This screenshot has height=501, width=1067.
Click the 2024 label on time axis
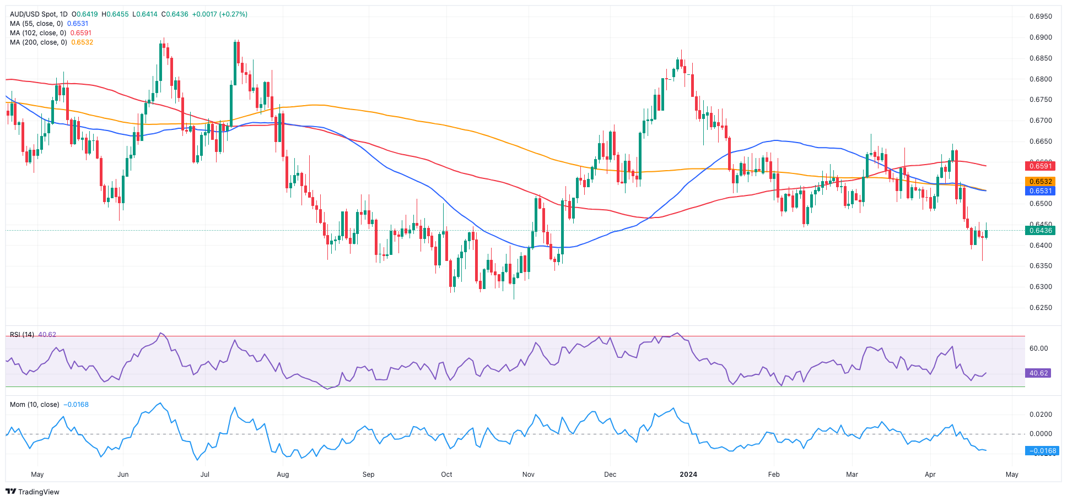point(688,475)
